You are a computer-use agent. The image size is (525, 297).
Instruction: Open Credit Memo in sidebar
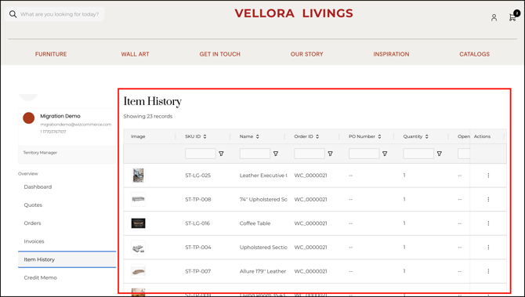point(40,277)
